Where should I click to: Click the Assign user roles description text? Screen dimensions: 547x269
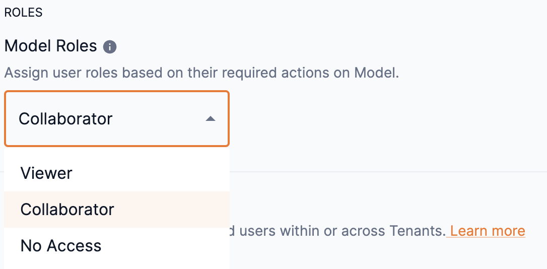coord(201,73)
